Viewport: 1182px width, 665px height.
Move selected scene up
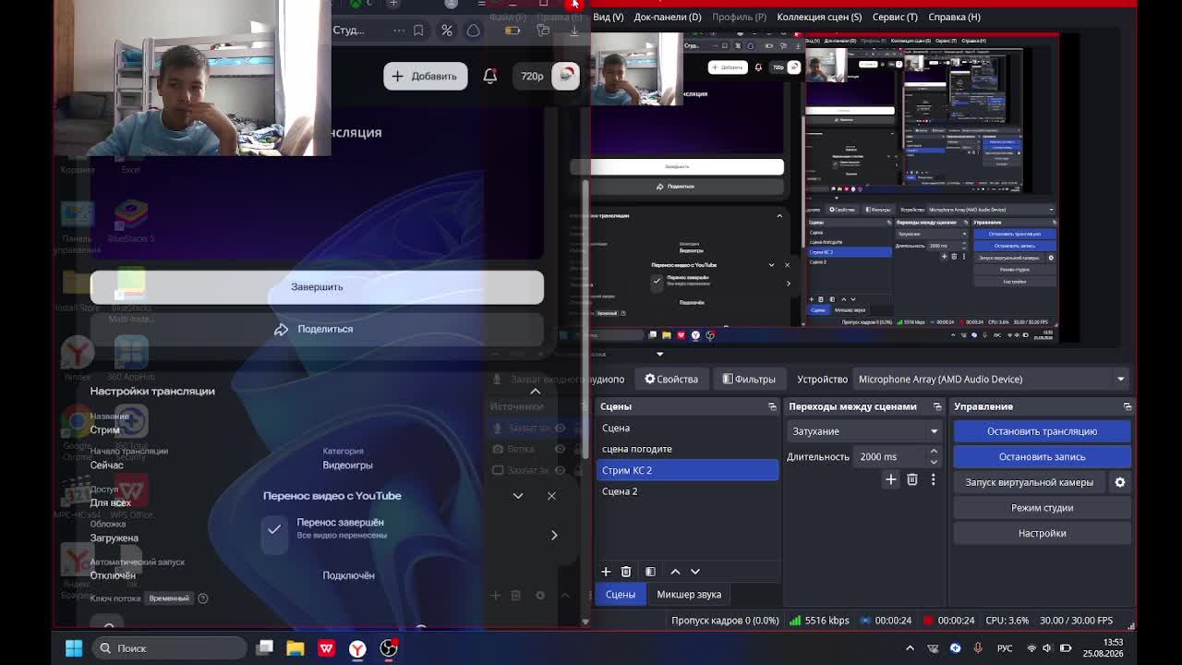(x=675, y=572)
